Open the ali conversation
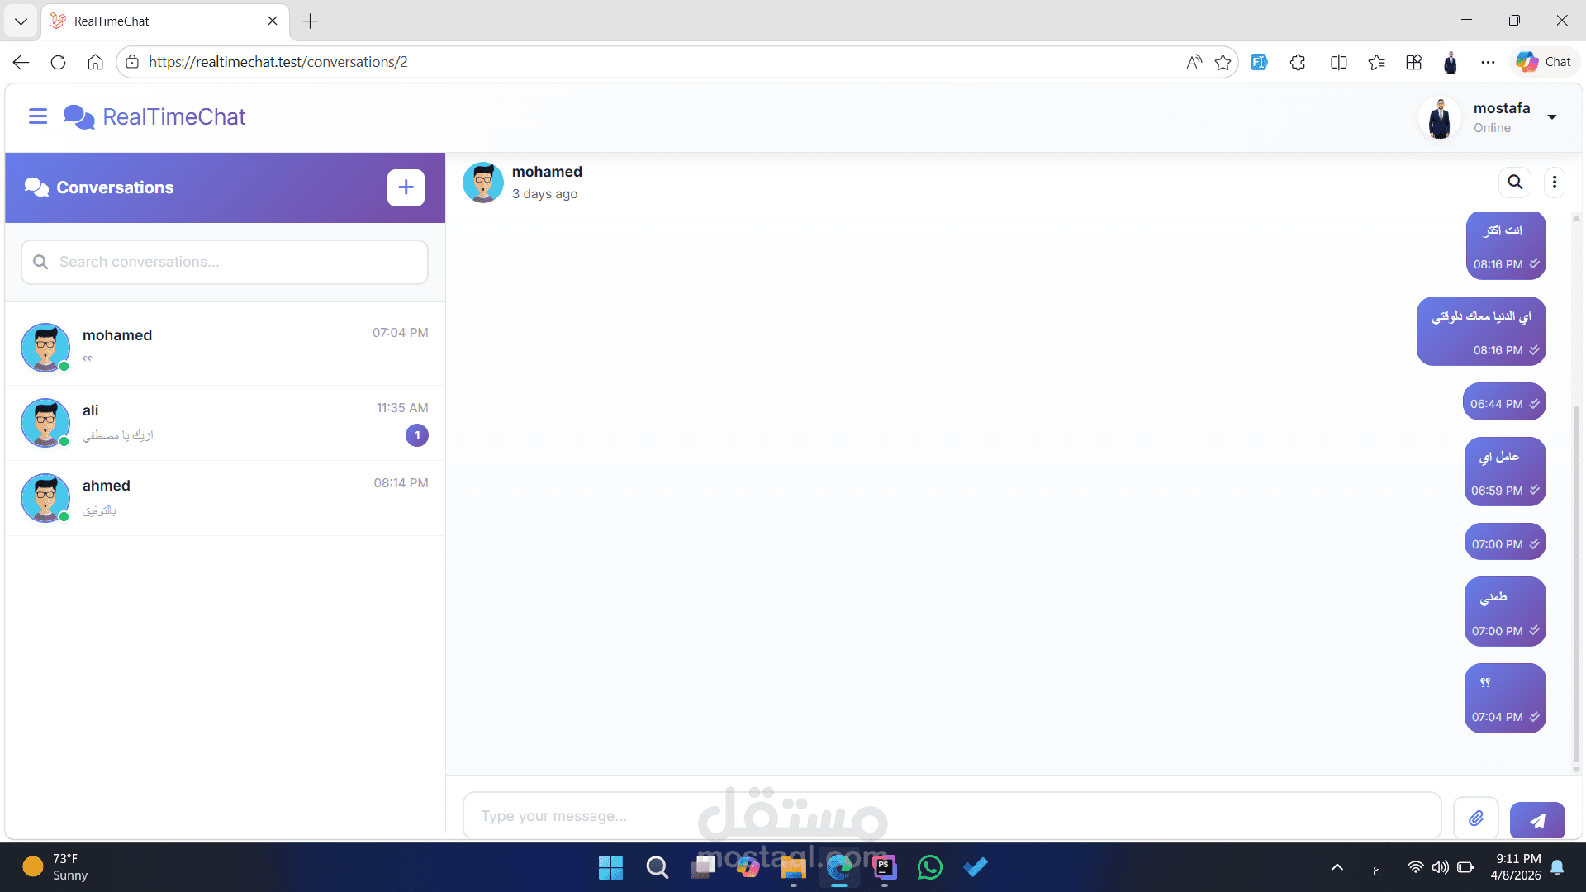The height and width of the screenshot is (892, 1586). pyautogui.click(x=225, y=422)
